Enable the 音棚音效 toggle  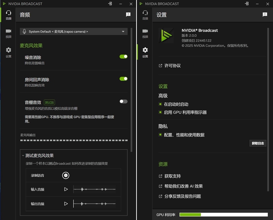[123, 101]
